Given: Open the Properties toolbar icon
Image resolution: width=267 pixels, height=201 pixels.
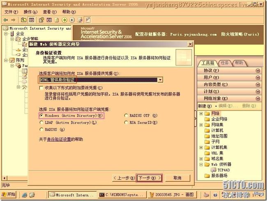Looking at the screenshot, I should [41, 20].
